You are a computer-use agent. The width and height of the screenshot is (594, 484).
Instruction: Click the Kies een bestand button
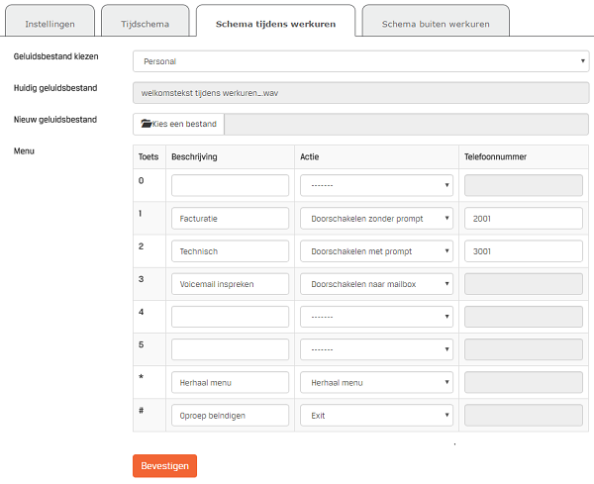click(x=179, y=124)
